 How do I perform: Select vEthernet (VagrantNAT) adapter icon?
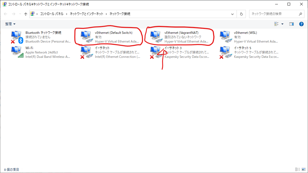156,37
